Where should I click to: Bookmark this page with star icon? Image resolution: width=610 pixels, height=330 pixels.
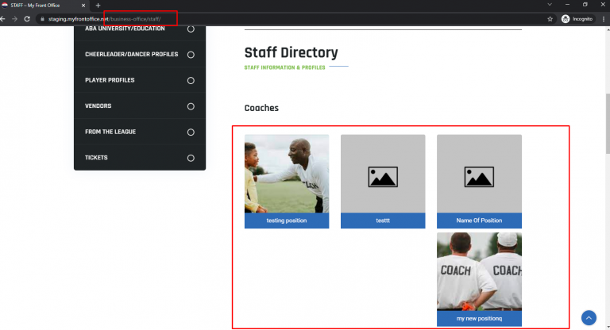[x=550, y=19]
